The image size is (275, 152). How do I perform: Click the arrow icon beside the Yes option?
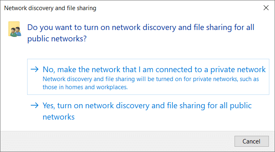[34, 105]
